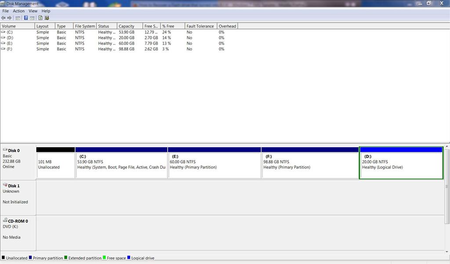The width and height of the screenshot is (450, 264).
Task: Sort by the Free Space column header
Action: pyautogui.click(x=152, y=26)
